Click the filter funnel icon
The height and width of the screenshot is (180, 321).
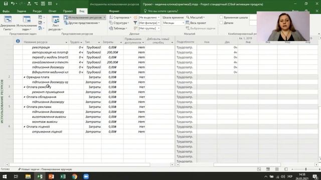135,23
